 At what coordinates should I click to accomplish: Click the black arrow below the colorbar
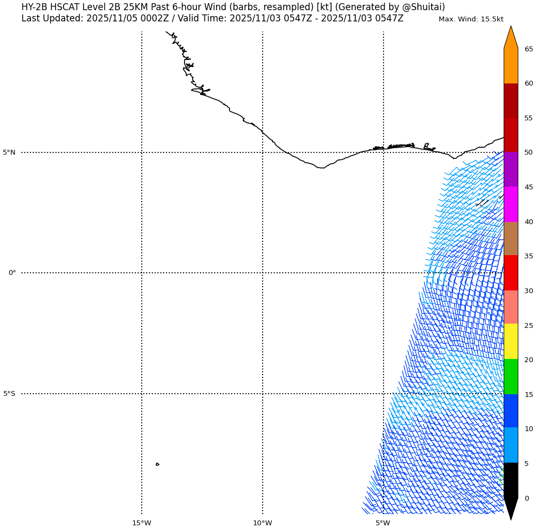(511, 507)
